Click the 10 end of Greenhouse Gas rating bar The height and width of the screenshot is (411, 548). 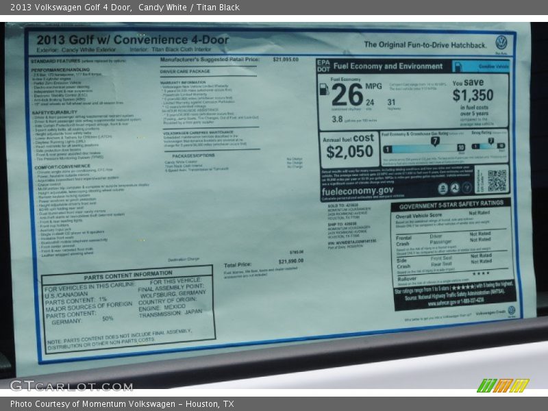(x=461, y=148)
